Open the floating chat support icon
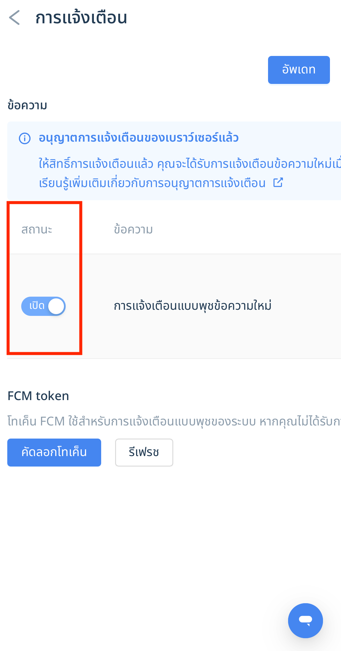This screenshot has width=341, height=651. click(x=306, y=621)
